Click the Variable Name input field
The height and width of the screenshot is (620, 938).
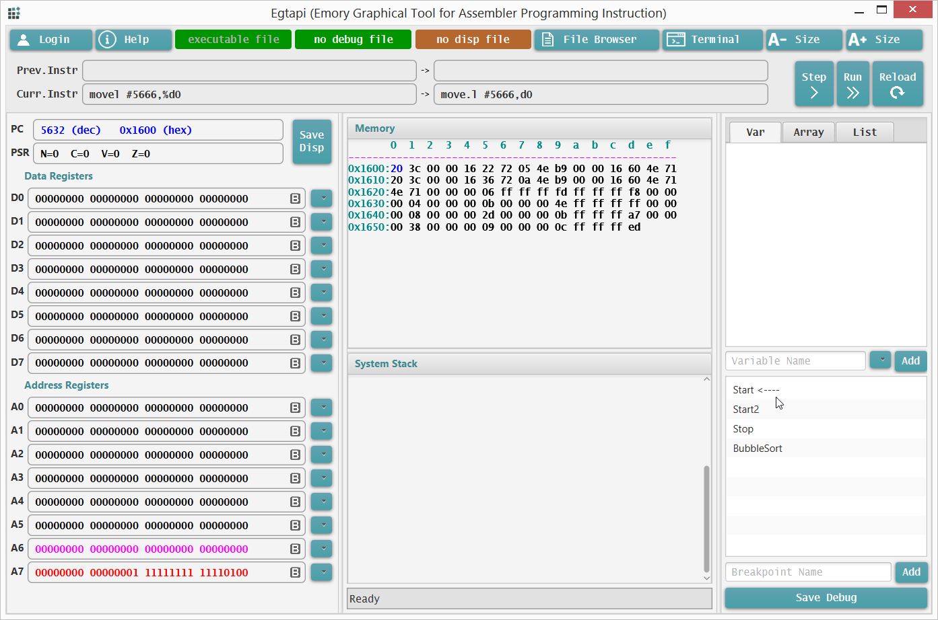pyautogui.click(x=795, y=361)
